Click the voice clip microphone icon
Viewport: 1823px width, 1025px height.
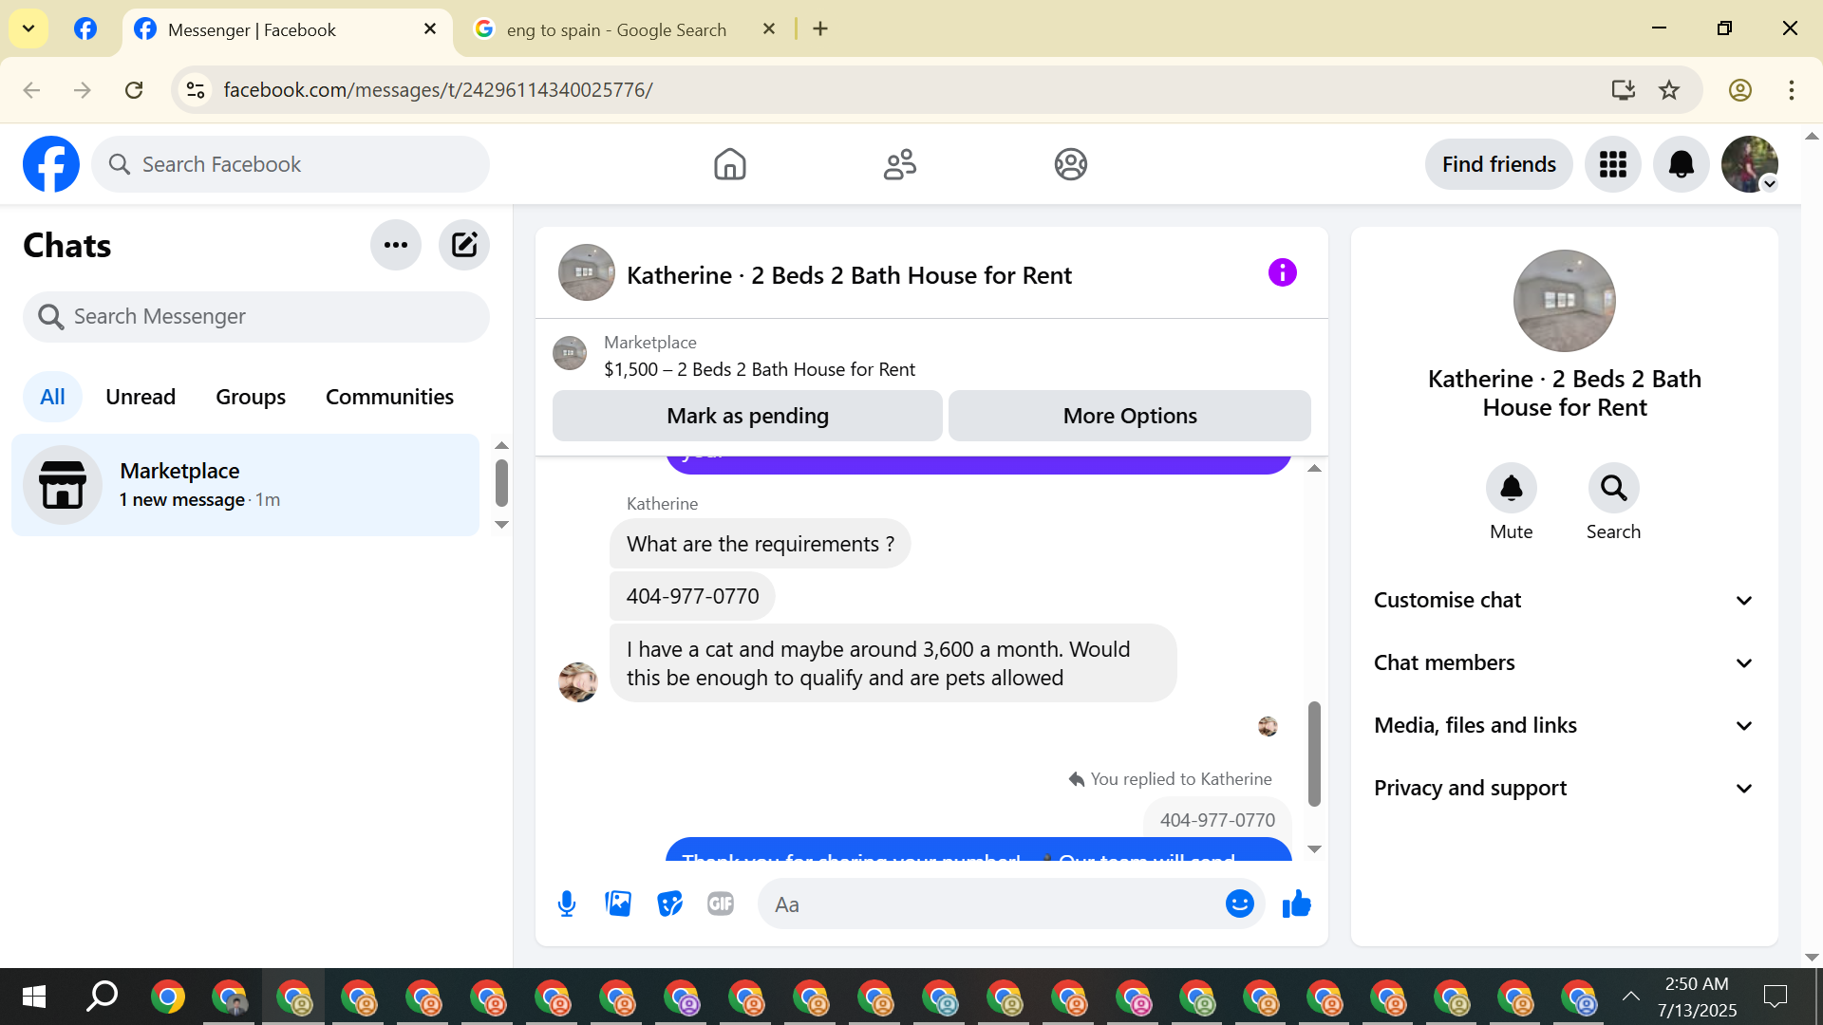pos(567,904)
